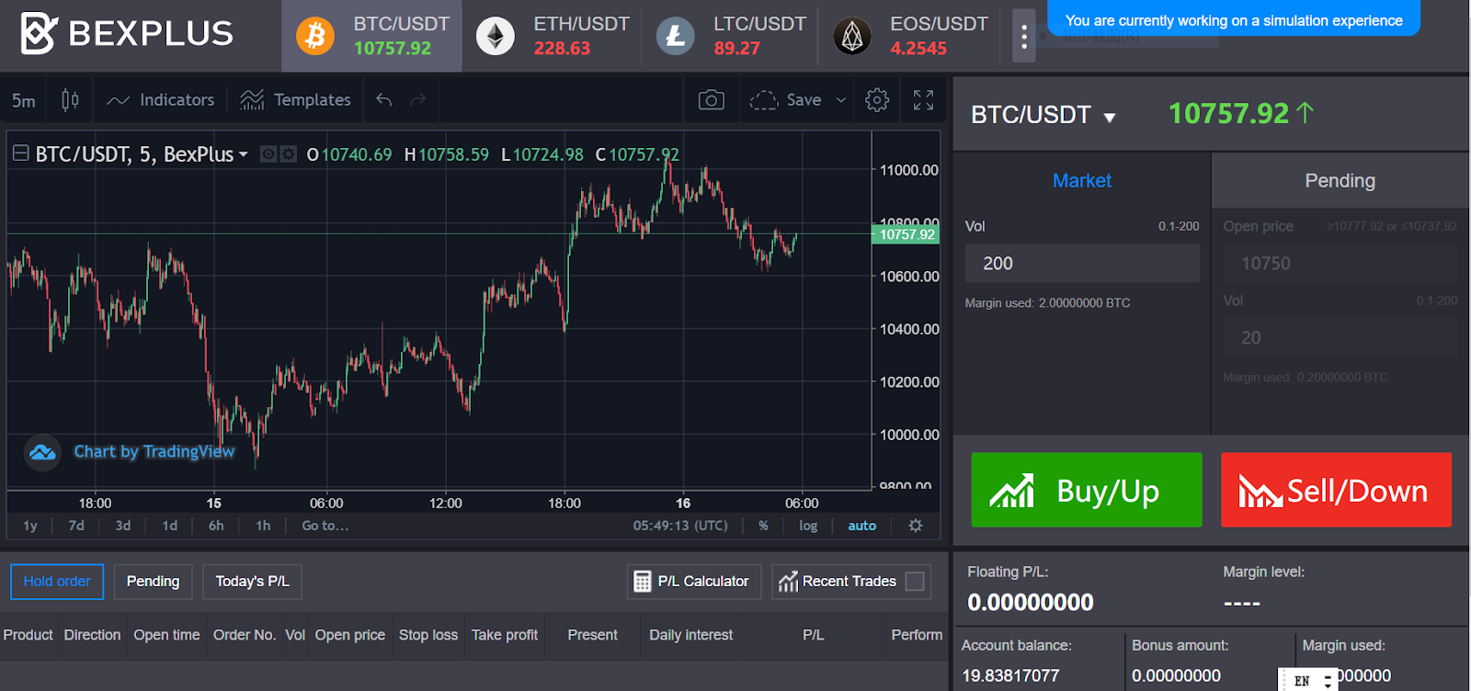The width and height of the screenshot is (1471, 691).
Task: Open the Today's P/L tab
Action: click(x=252, y=582)
